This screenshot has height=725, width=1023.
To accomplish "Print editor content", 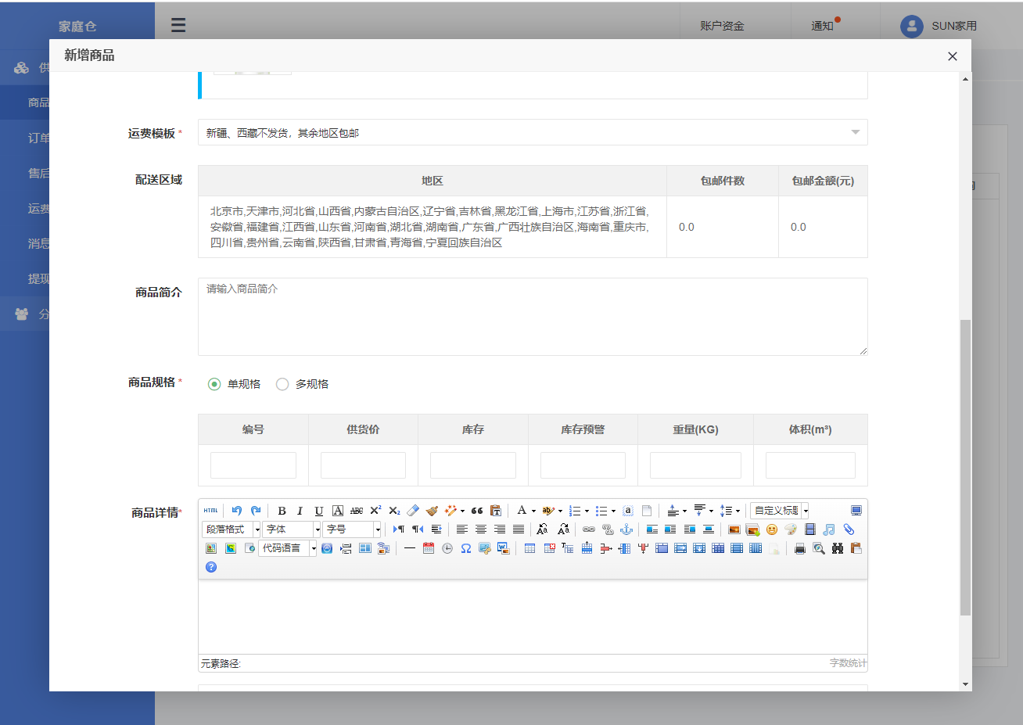I will coord(800,548).
